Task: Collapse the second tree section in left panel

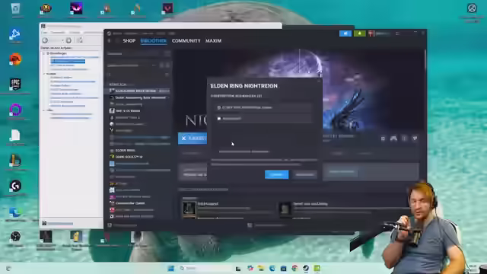Action: (44, 74)
